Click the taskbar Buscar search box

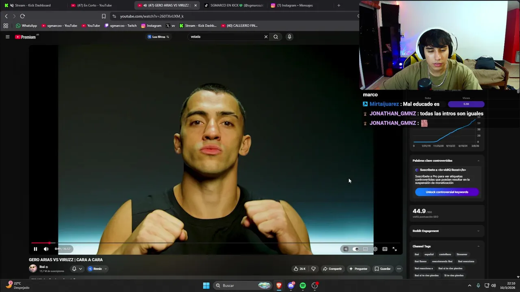[242, 286]
